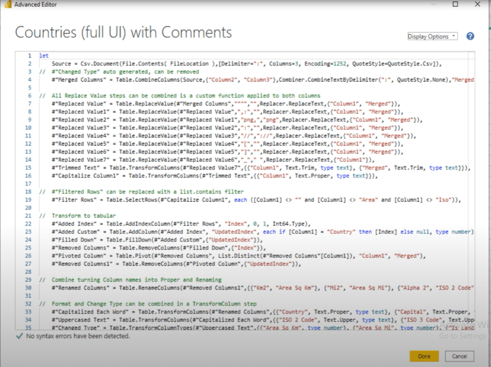Click the #"Replaced Value" step on line 7
The image size is (491, 367).
tap(226, 104)
